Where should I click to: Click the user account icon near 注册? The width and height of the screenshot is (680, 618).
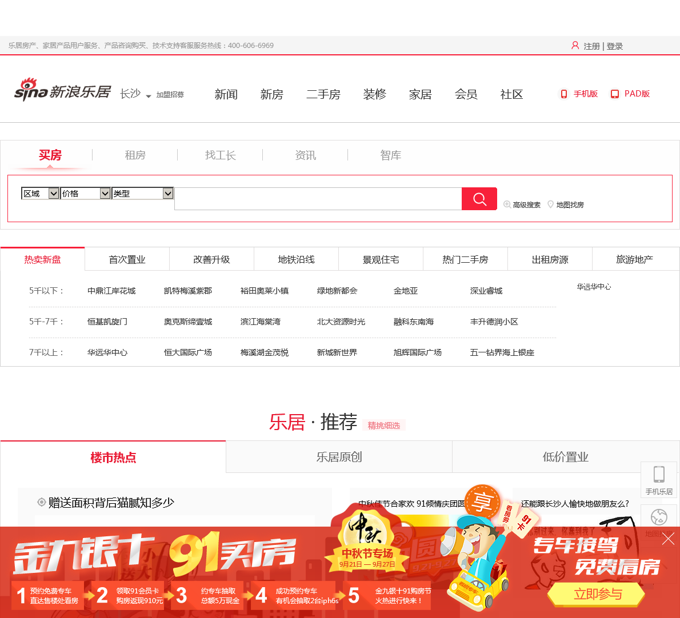tap(575, 46)
